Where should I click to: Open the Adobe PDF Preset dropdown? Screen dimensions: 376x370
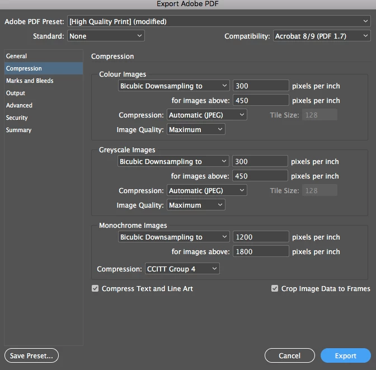pos(219,22)
